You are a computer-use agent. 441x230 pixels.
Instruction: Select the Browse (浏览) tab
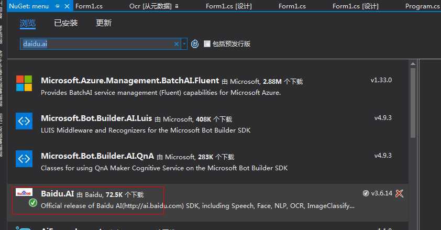point(28,23)
